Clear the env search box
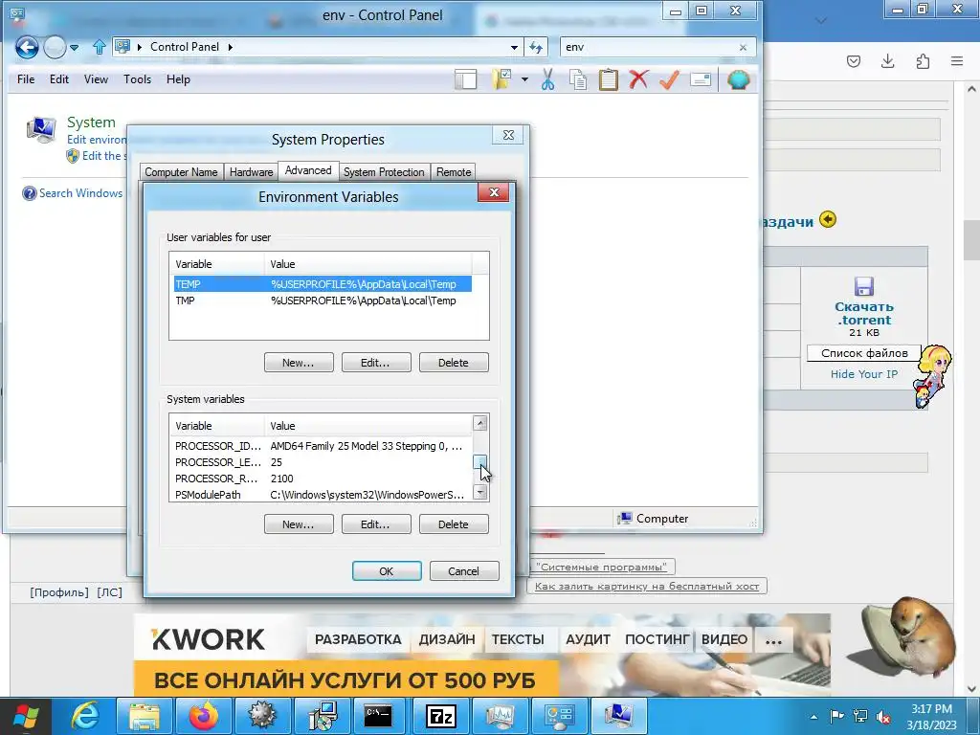 [x=743, y=47]
